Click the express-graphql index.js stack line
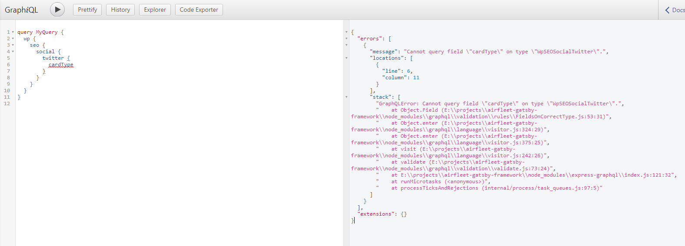Screen dimensions: 685x246 point(526,175)
